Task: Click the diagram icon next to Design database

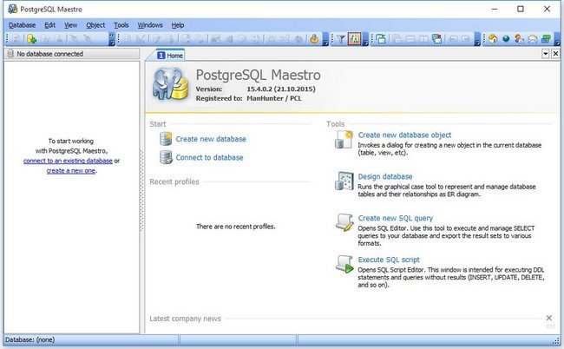Action: (x=344, y=181)
